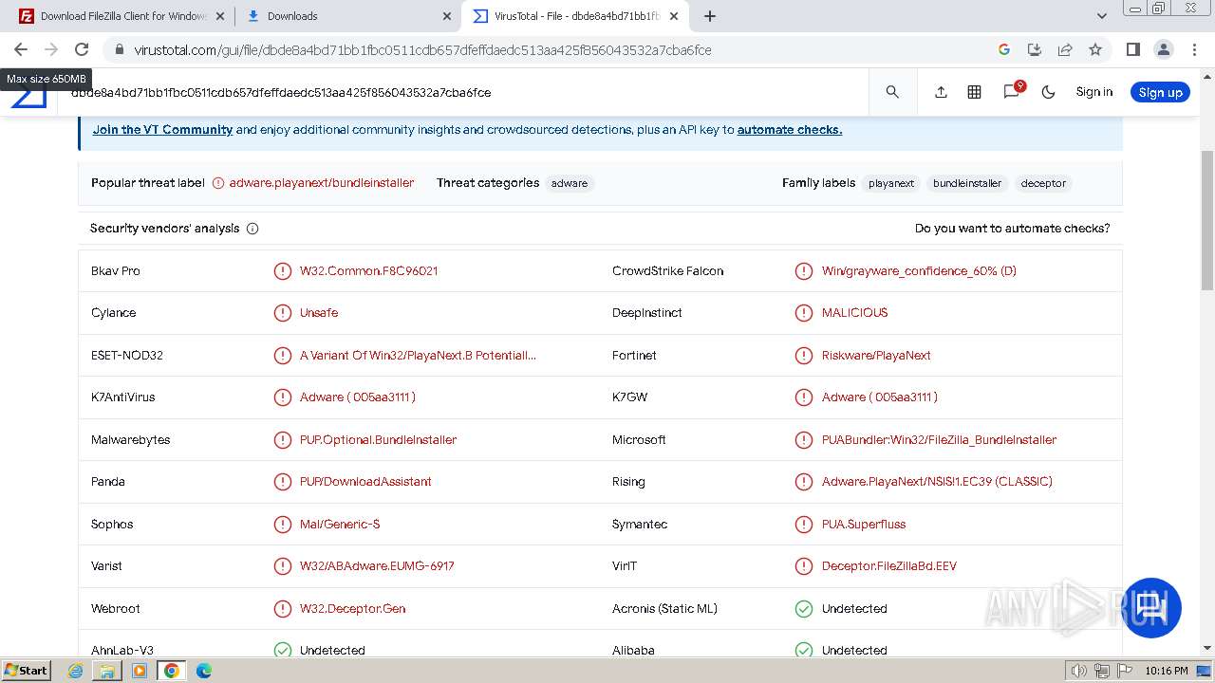This screenshot has width=1215, height=683.
Task: Click Malwarebytes PUP.Optional.BundleInstaller result
Action: pyautogui.click(x=378, y=440)
